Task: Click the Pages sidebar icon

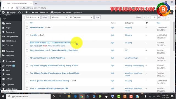Action: tap(4, 28)
